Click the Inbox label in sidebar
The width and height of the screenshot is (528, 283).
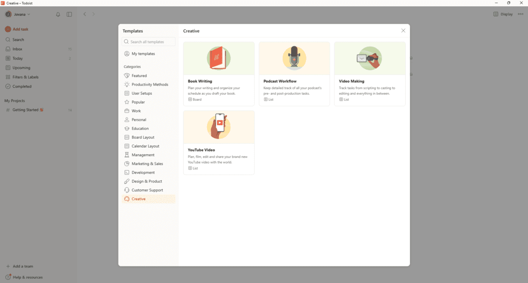17,49
